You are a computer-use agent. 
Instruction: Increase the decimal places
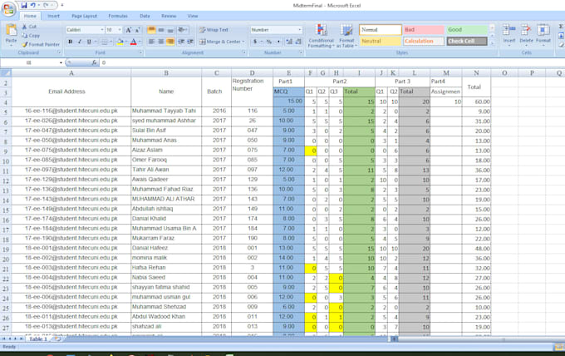(289, 42)
